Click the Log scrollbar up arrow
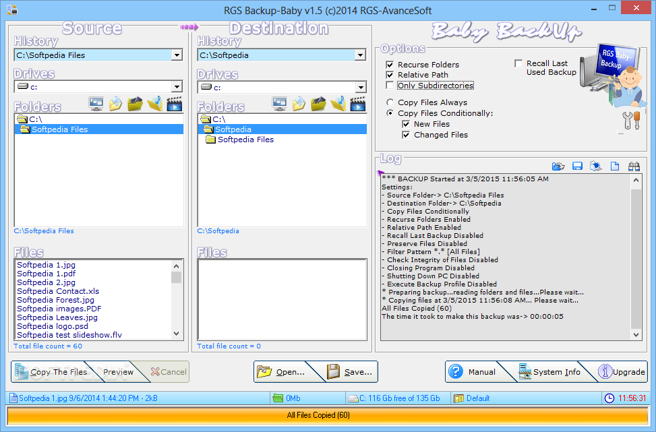This screenshot has width=656, height=432. pos(636,180)
